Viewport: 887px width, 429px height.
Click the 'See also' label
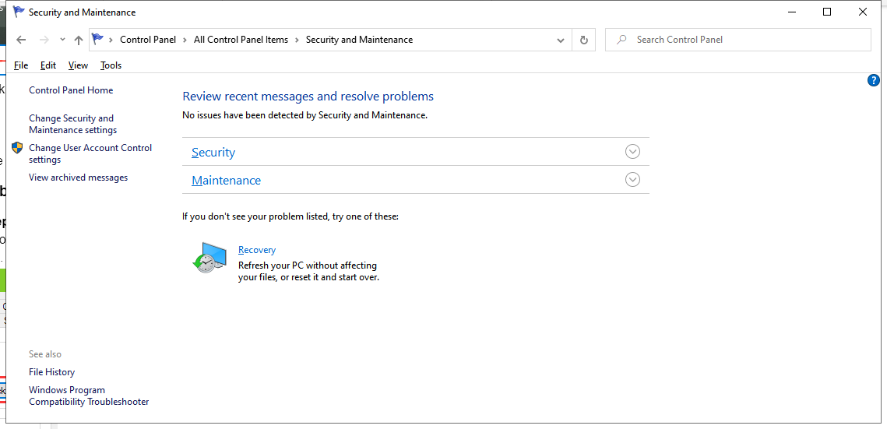(45, 353)
